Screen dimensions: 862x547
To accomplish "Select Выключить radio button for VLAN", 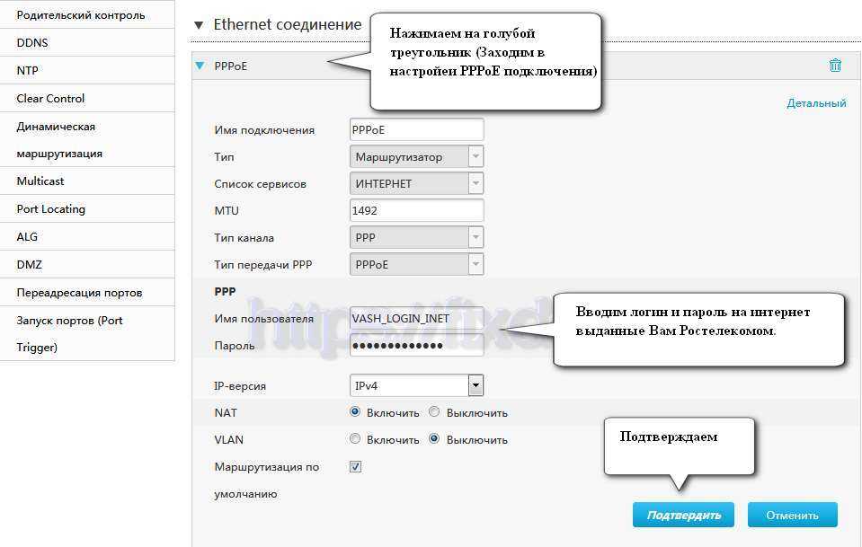I will point(434,440).
